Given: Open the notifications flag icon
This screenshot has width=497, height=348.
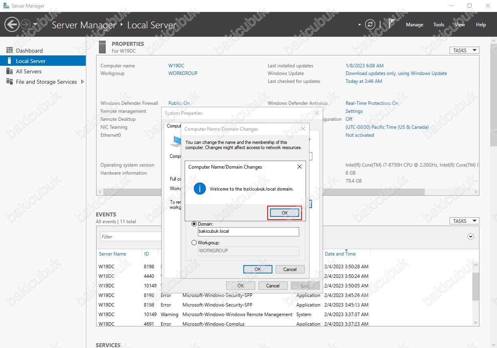Looking at the screenshot, I should click(x=392, y=24).
